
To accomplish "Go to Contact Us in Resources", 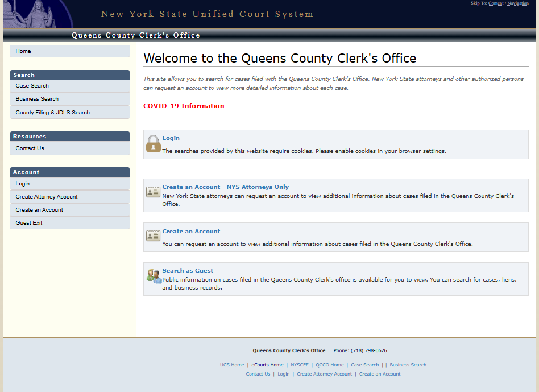I will [30, 148].
